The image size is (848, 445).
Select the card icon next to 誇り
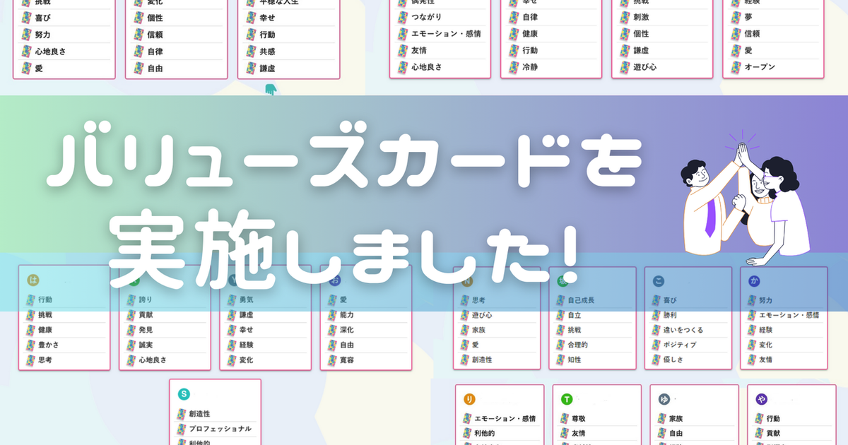click(x=131, y=300)
